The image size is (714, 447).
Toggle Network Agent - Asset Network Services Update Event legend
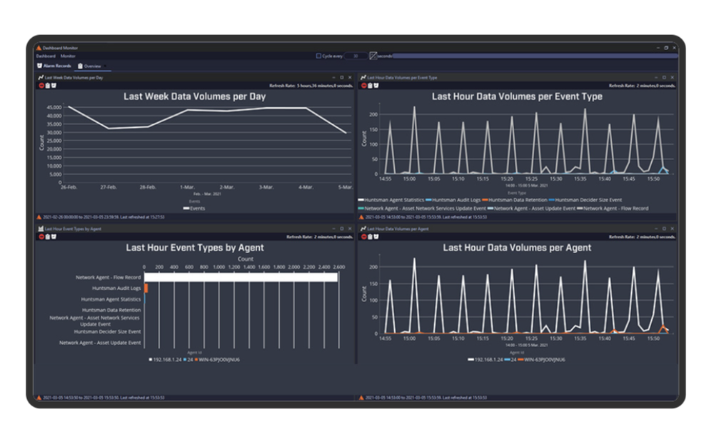point(422,209)
